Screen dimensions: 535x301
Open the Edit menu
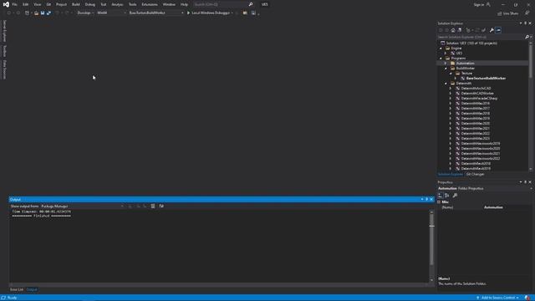(x=25, y=4)
